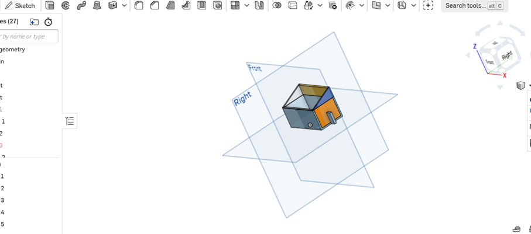Select the Fillet tool
Viewport: 531px width, 234px height.
pyautogui.click(x=139, y=6)
